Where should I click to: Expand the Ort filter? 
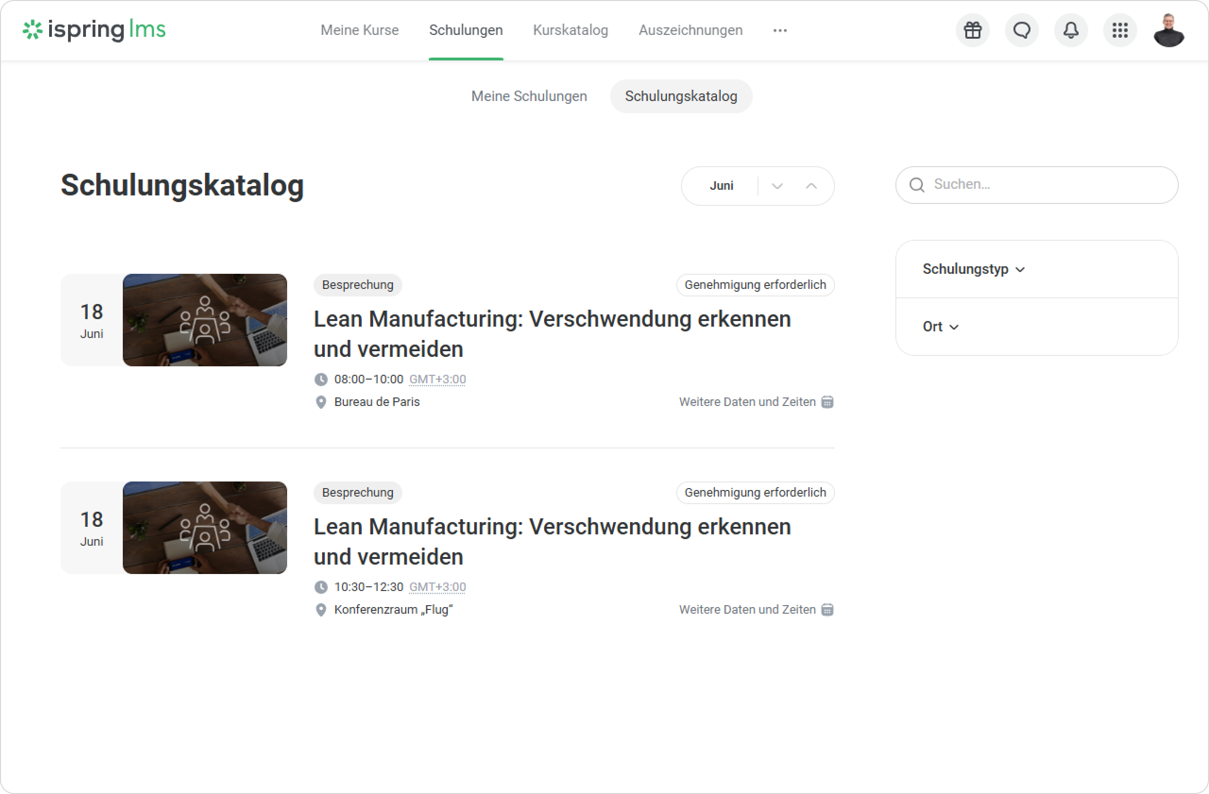940,327
